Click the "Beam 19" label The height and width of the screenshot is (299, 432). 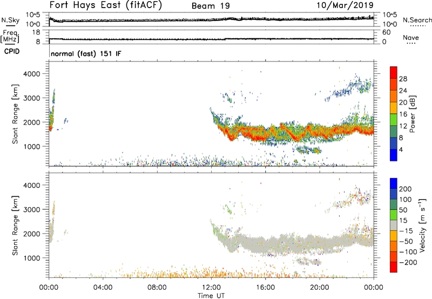(x=211, y=6)
